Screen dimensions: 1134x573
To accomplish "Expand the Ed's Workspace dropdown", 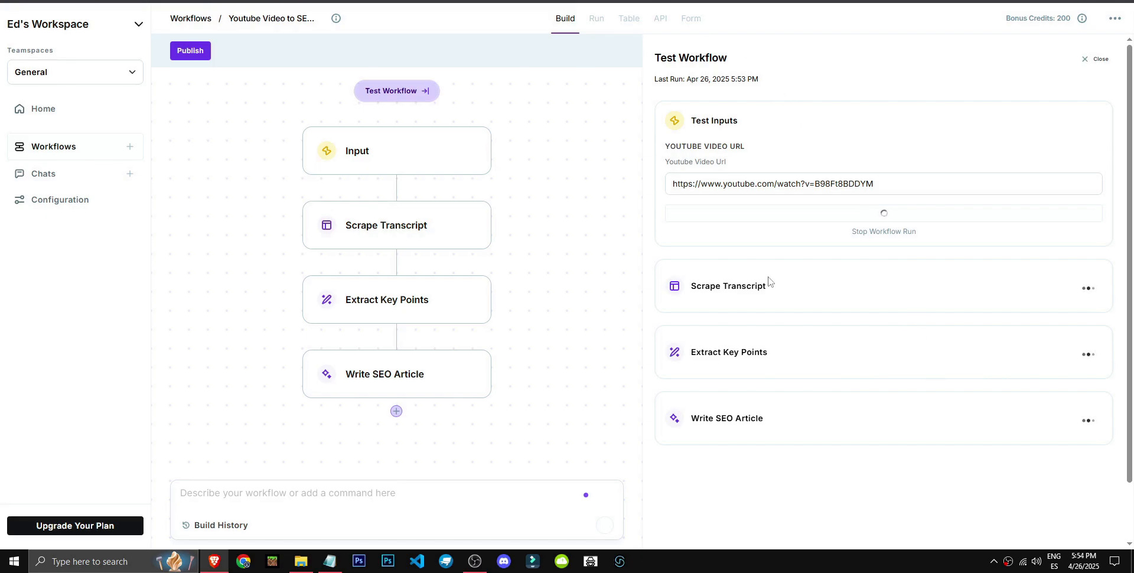I will [139, 24].
